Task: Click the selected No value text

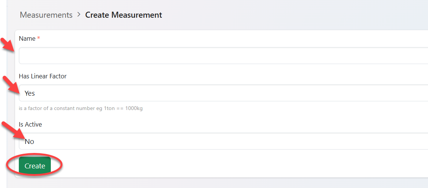Action: [x=29, y=142]
